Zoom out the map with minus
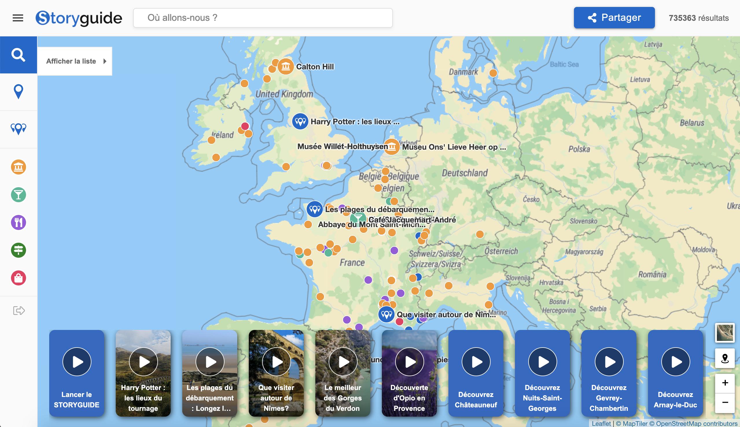Viewport: 740px width, 427px height. click(x=725, y=403)
